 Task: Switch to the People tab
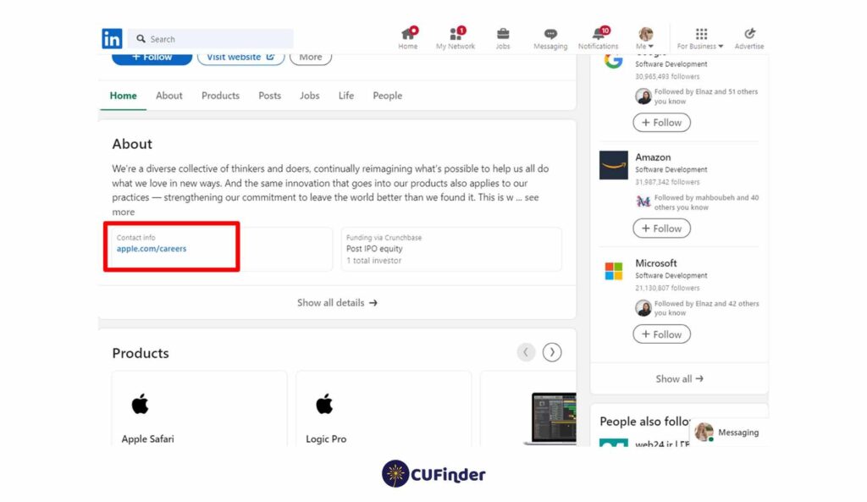coord(387,96)
